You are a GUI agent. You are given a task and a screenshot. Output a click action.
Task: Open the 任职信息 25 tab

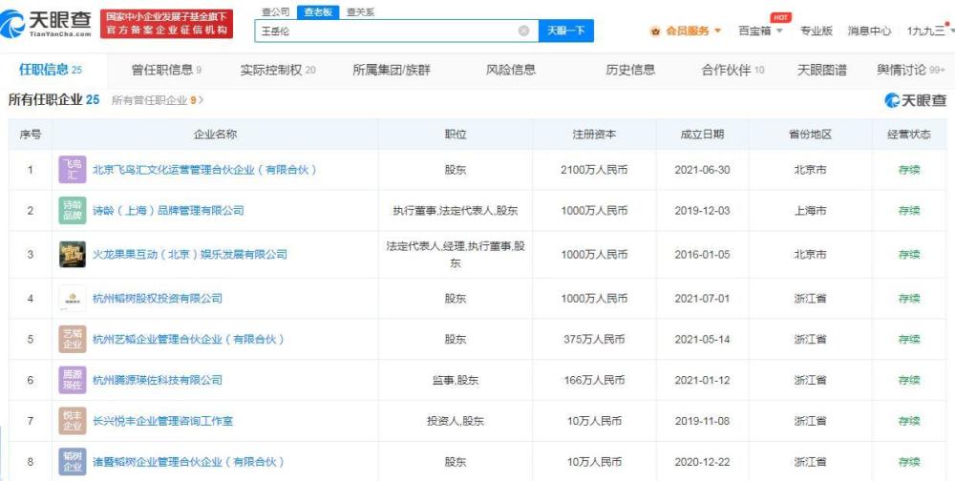click(51, 70)
